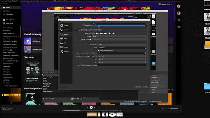Image resolution: width=210 pixels, height=118 pixels.
Task: Go forward with Spotify's right arrow
Action: pos(30,4)
